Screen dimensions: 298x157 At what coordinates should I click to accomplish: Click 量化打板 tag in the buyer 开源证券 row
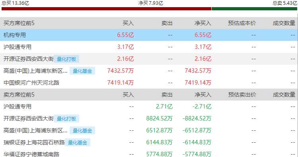point(66,59)
